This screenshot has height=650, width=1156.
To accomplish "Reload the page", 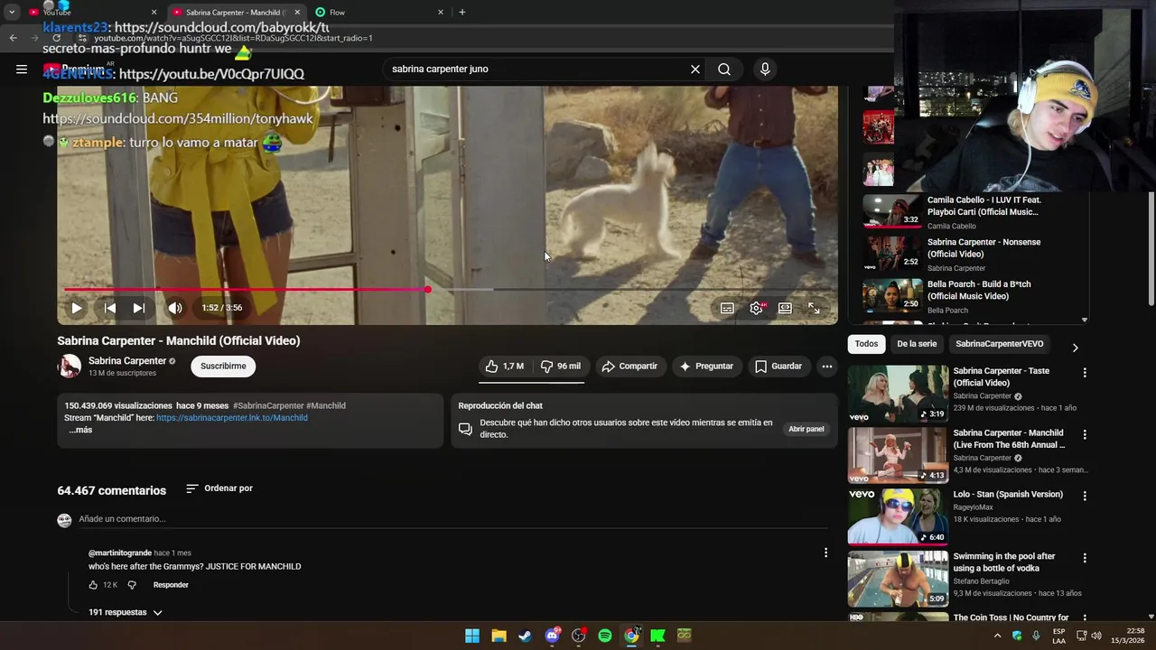I will click(57, 38).
